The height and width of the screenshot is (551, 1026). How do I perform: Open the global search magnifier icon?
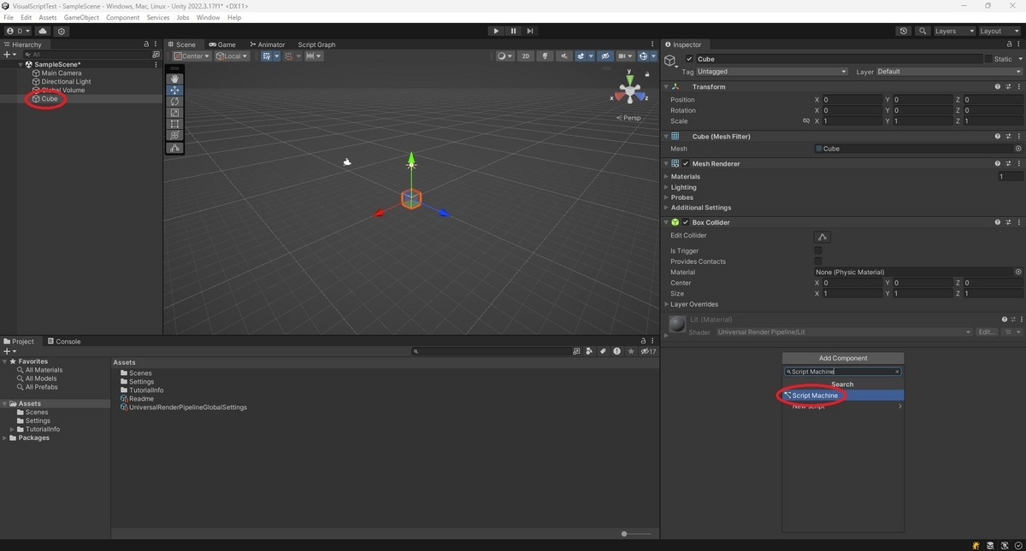(923, 31)
